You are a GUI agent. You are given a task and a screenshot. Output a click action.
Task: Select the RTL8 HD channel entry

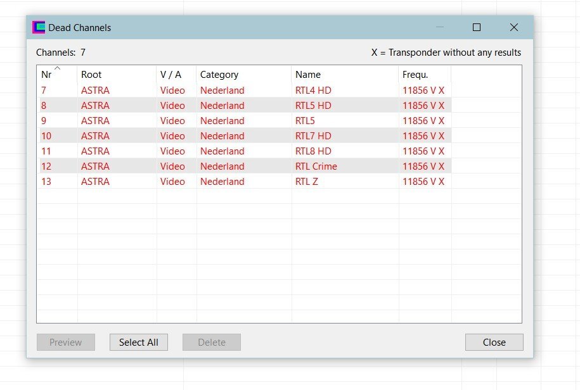tap(245, 151)
